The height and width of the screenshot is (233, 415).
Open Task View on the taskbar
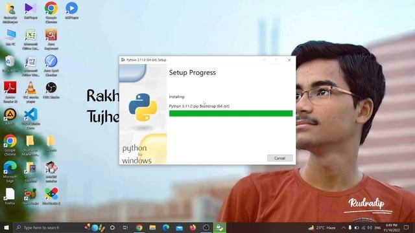(x=125, y=227)
